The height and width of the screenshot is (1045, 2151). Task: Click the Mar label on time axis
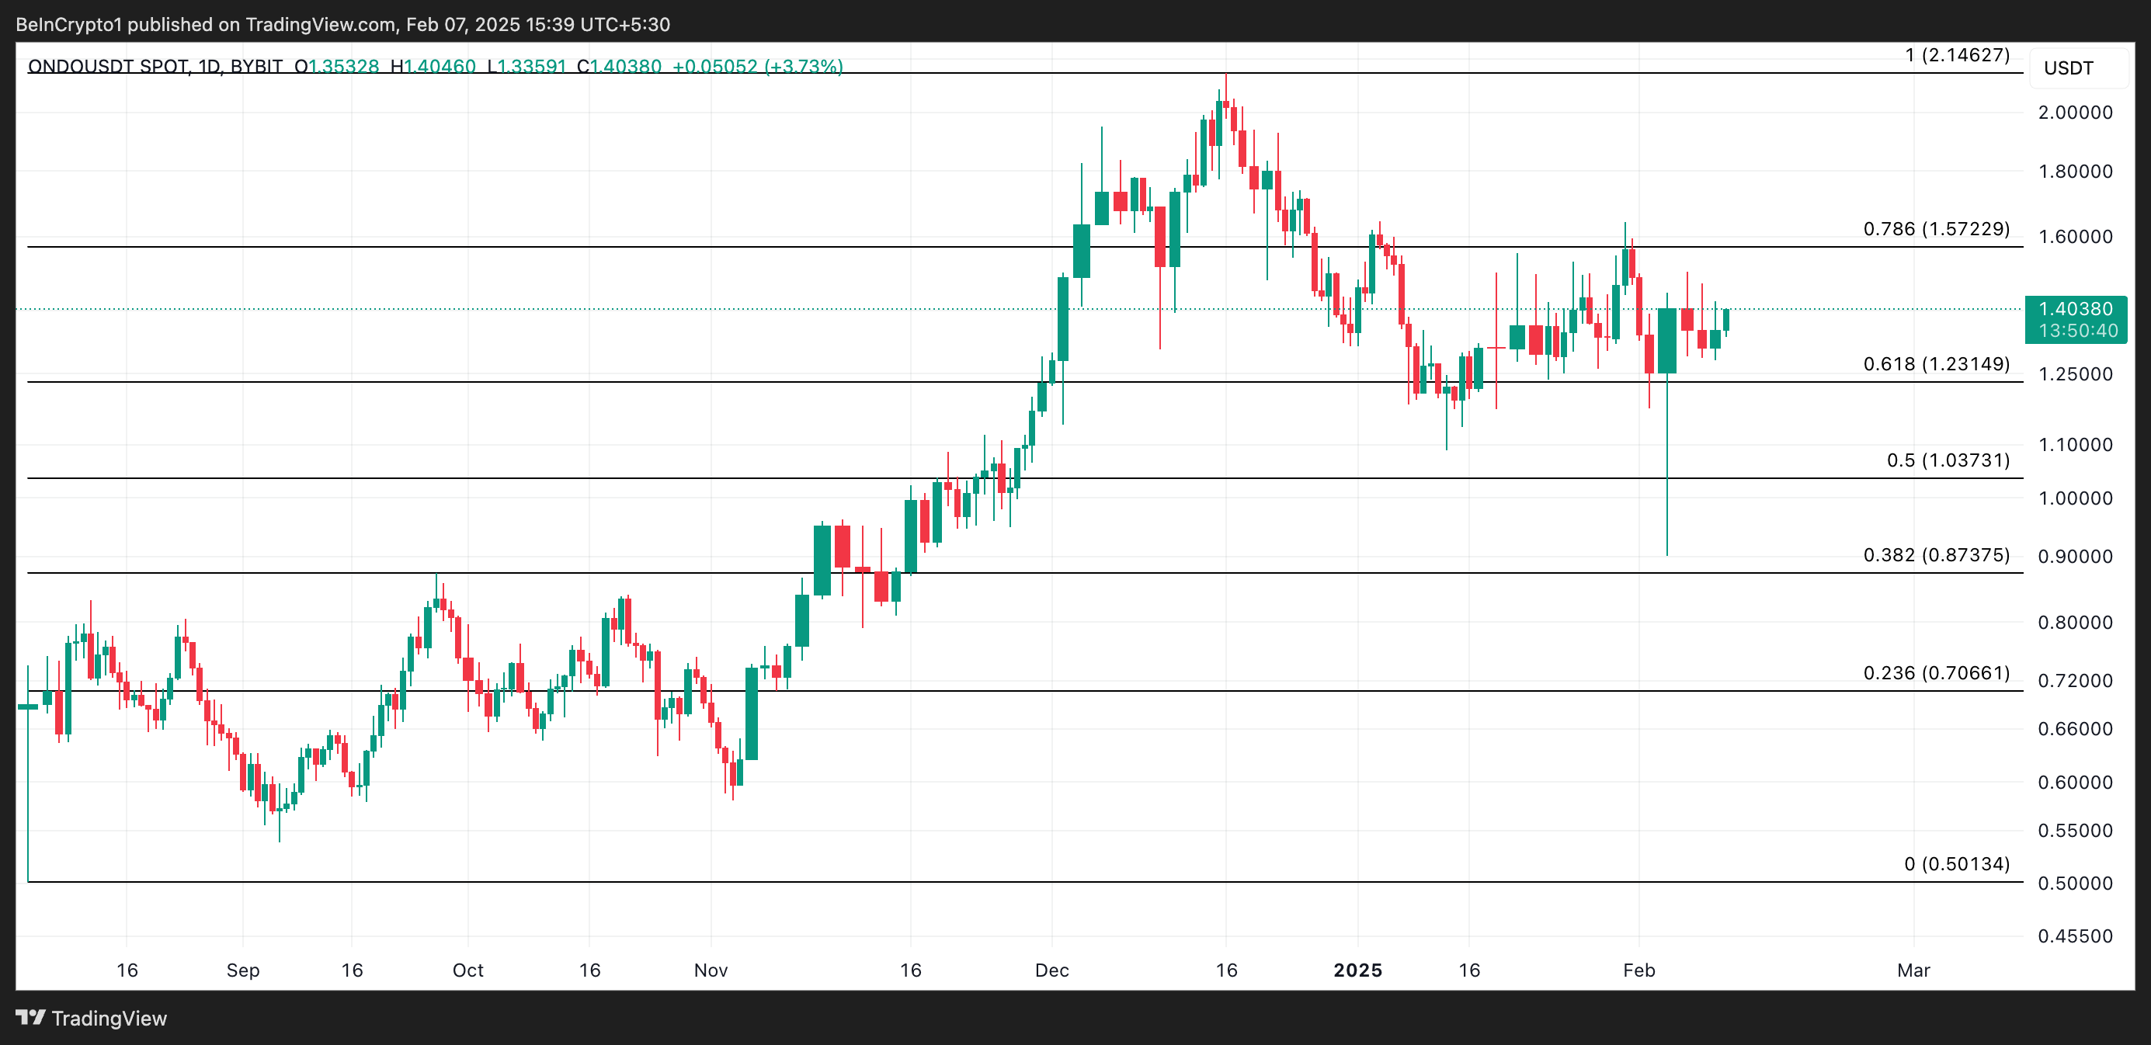pyautogui.click(x=1913, y=970)
